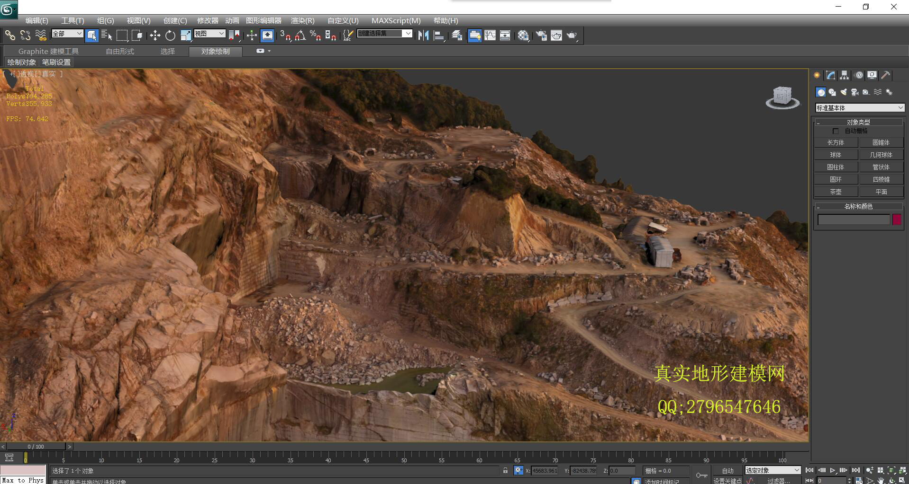Viewport: 909px width, 484px height.
Task: Choose the Rectangular Selection Region icon
Action: pos(122,35)
